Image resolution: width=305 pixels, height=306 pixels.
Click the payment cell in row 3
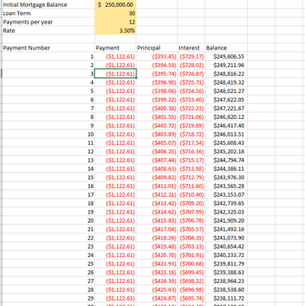115,74
